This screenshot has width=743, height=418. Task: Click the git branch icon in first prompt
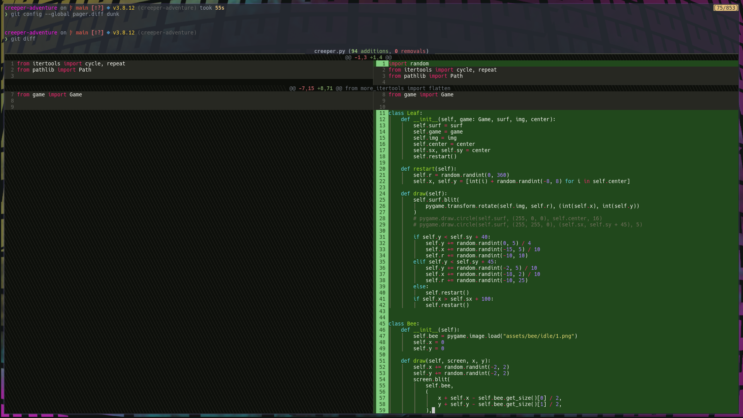click(71, 8)
